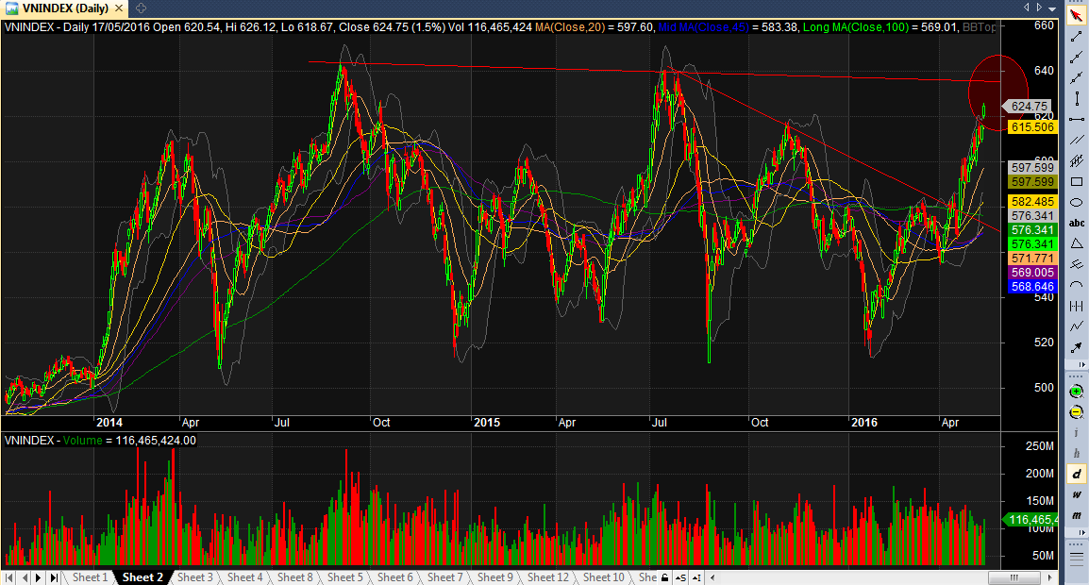
Task: Open the Sheet 12 tab
Action: 548,577
